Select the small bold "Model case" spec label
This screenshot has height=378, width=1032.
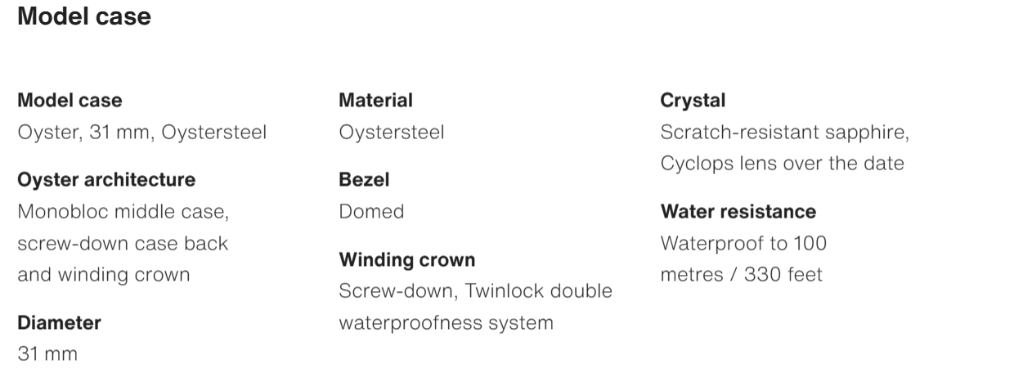pyautogui.click(x=70, y=101)
